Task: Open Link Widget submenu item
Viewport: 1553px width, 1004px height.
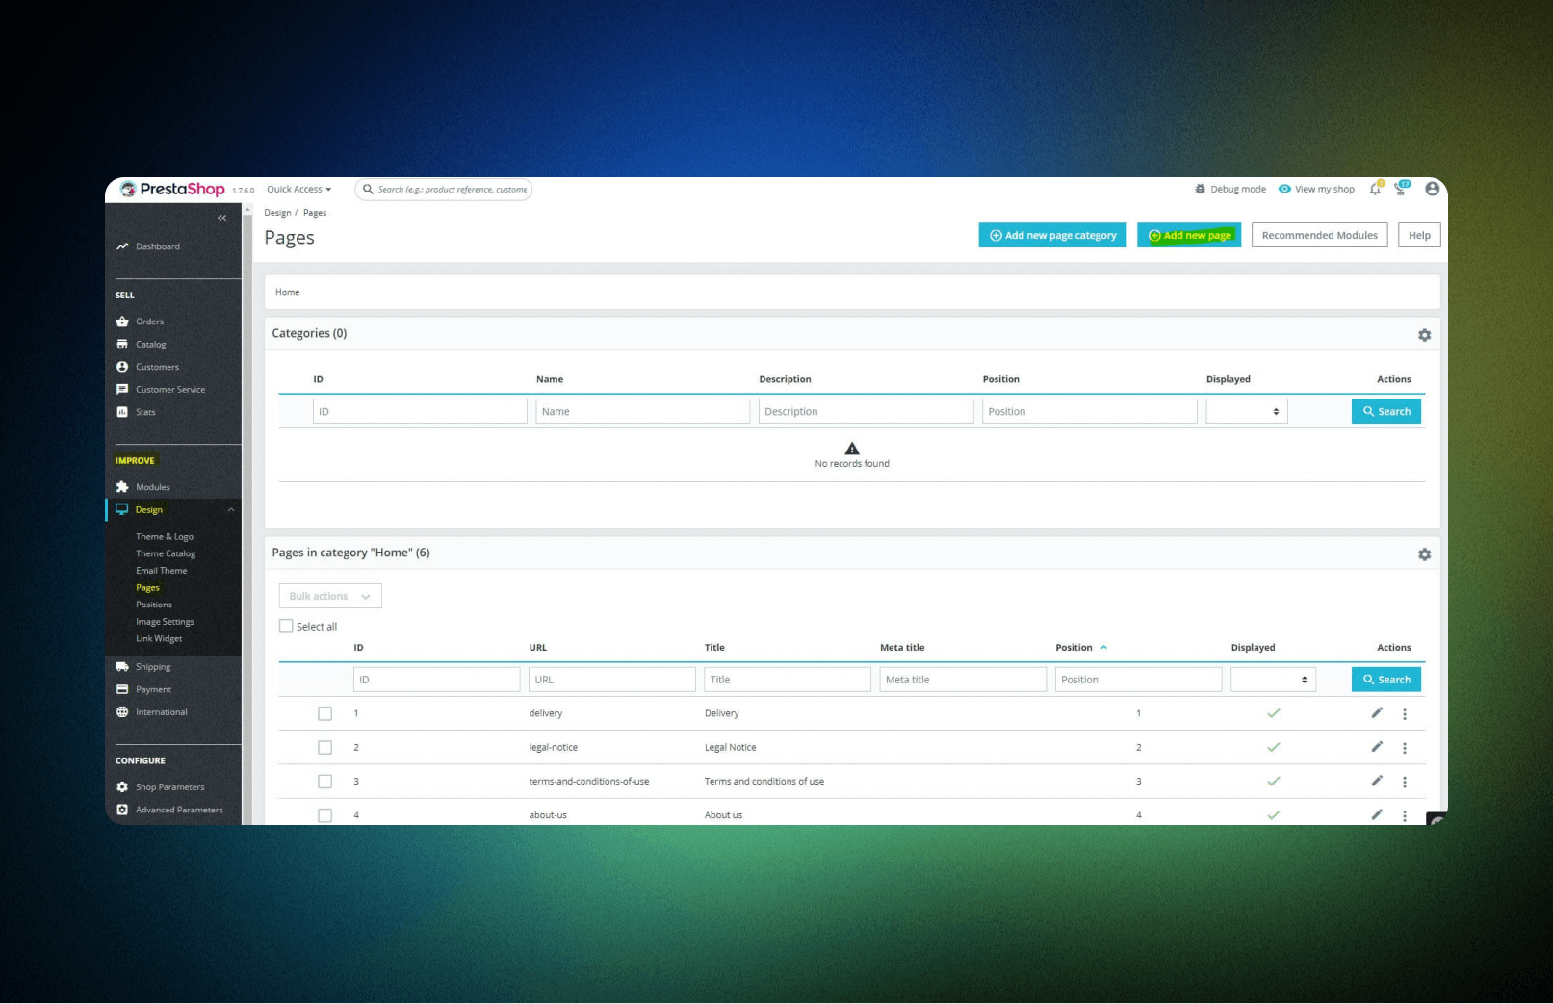Action: click(159, 638)
